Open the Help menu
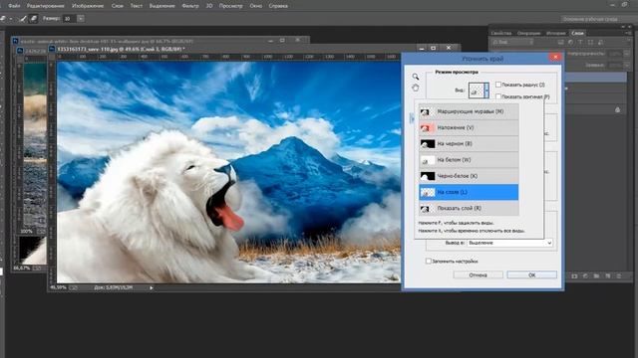 pos(278,6)
